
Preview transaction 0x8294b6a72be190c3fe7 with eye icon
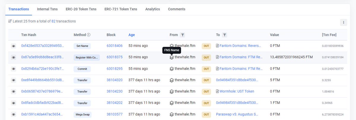(13, 69)
